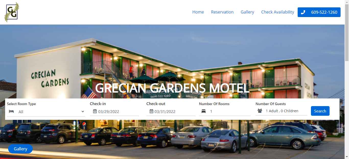Click the Grecian Gardens GG logo
This screenshot has width=349, height=159.
12,12
